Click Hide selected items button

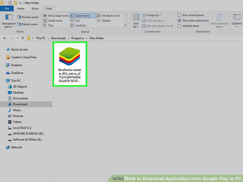coord(219,21)
